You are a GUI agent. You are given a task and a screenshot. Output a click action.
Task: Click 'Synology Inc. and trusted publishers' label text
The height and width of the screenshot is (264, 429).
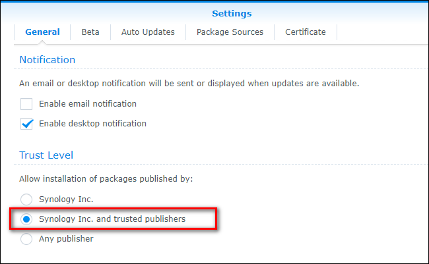point(112,219)
